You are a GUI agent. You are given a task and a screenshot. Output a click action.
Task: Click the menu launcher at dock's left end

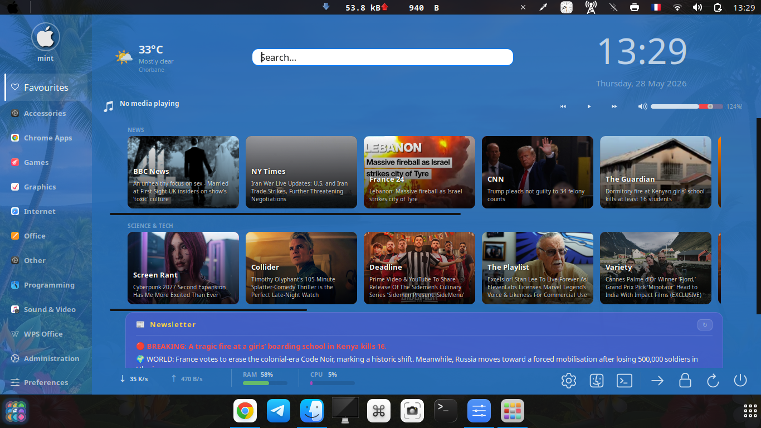(16, 412)
